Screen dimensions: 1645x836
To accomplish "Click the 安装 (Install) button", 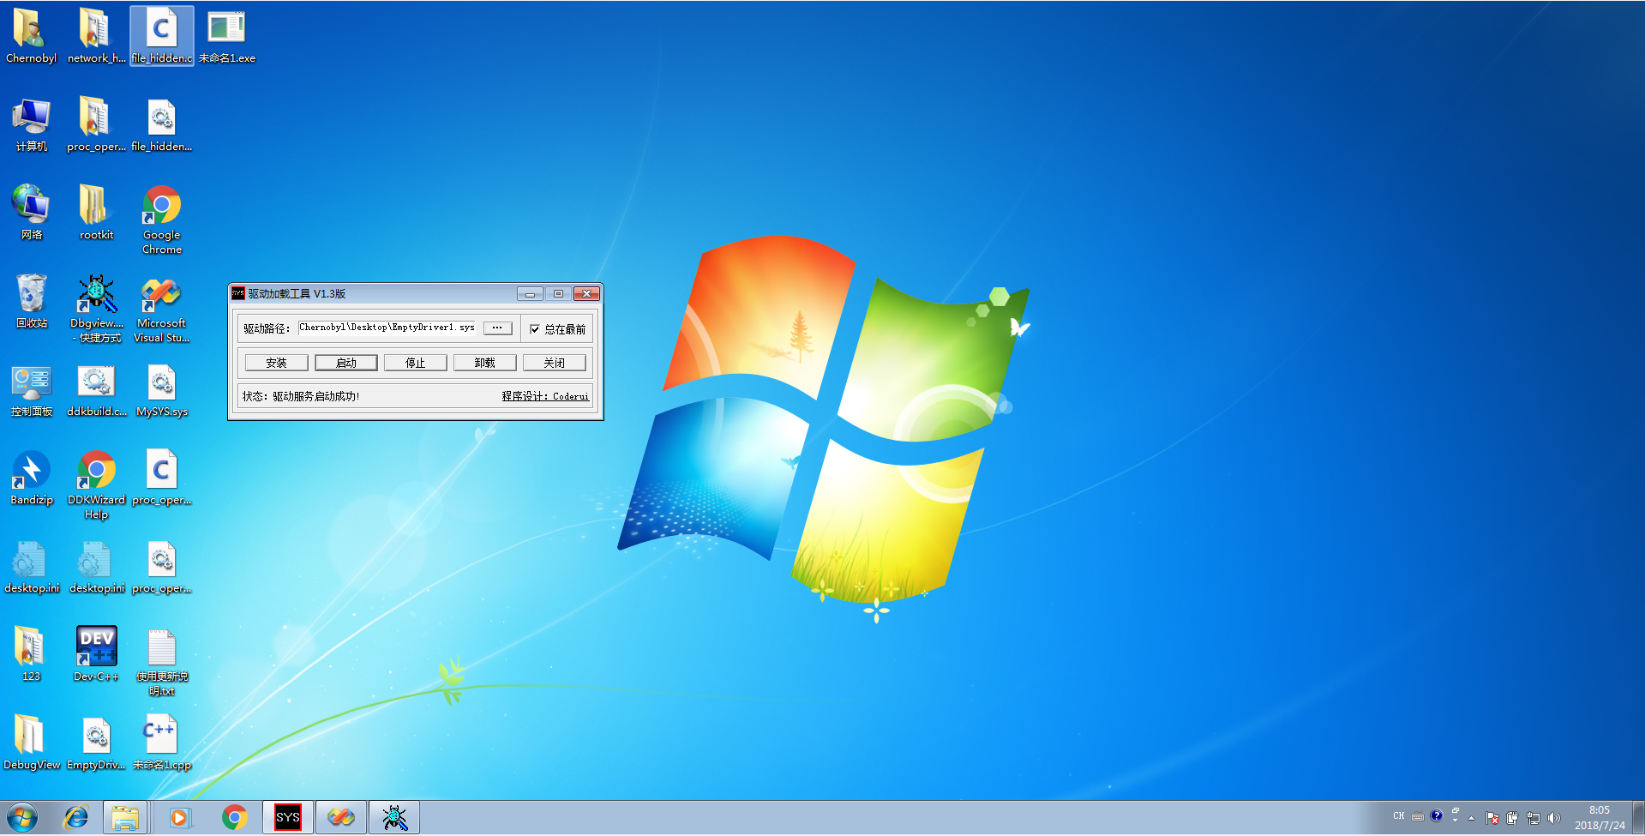I will click(x=276, y=363).
